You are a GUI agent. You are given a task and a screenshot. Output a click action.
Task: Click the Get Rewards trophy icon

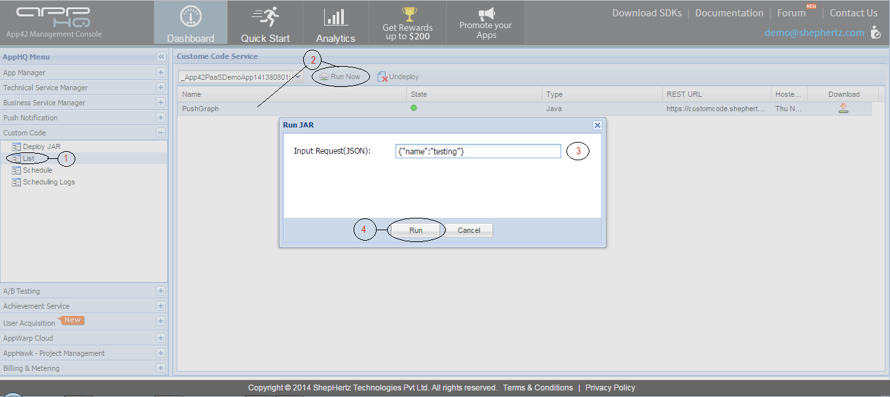pyautogui.click(x=409, y=14)
